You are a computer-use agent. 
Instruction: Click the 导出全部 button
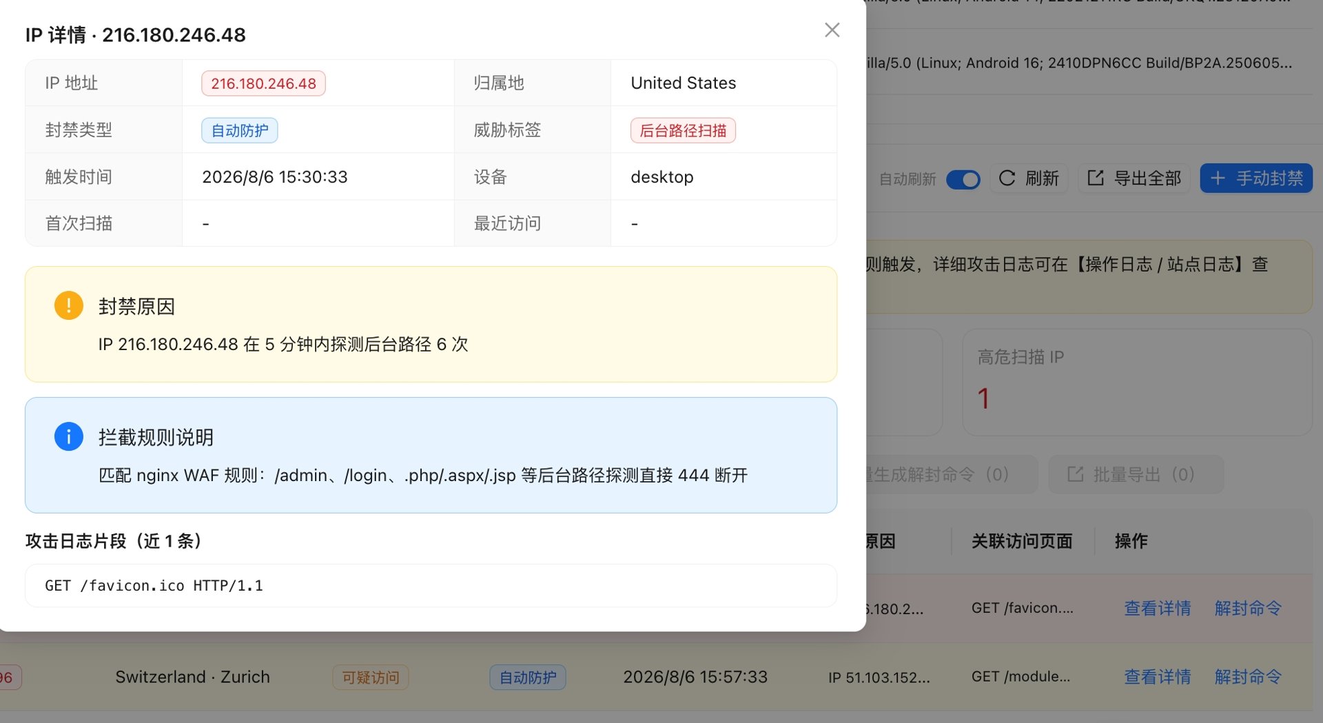coord(1134,179)
